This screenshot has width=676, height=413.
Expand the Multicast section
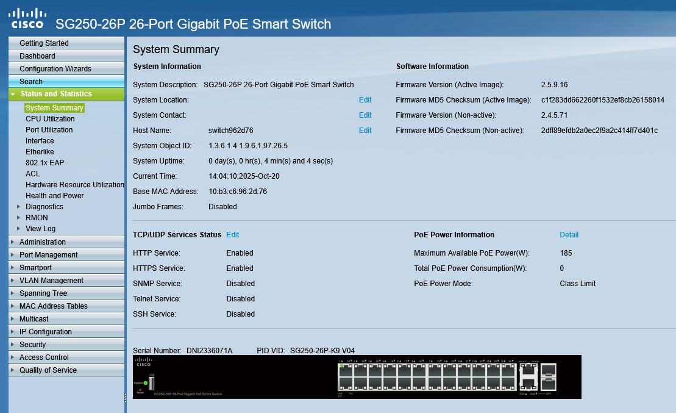point(66,319)
